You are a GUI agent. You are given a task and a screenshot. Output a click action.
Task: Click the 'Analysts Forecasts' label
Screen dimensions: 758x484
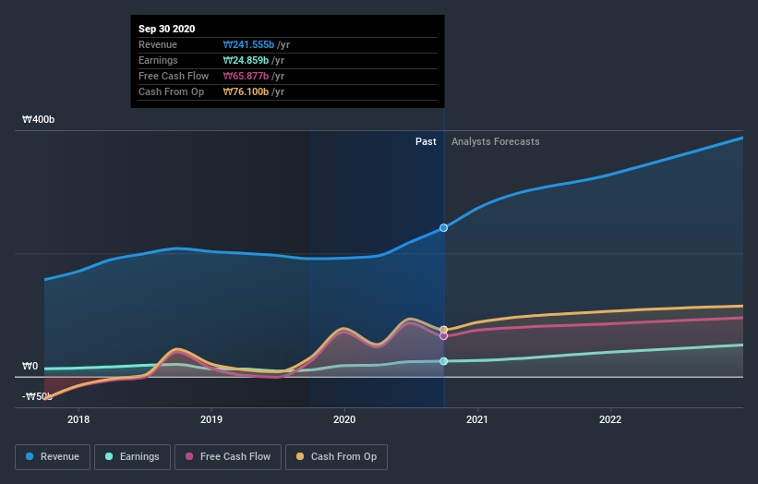tap(496, 141)
